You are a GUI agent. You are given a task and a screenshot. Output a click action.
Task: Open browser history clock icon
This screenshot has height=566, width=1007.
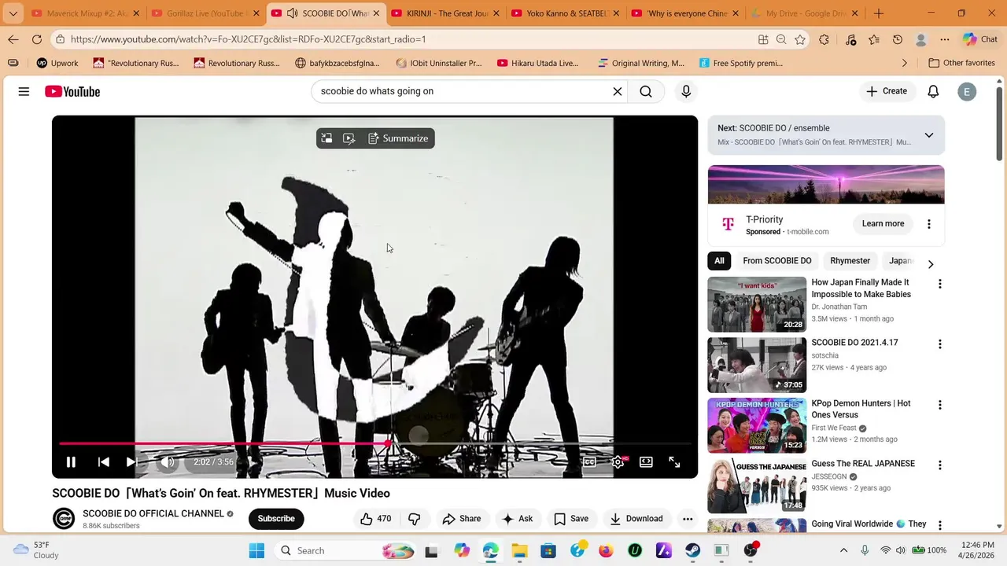(898, 39)
